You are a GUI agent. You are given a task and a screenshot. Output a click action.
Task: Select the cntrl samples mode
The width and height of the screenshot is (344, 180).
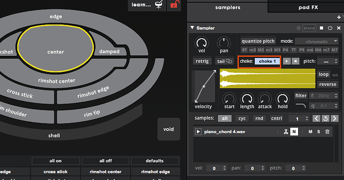click(276, 119)
